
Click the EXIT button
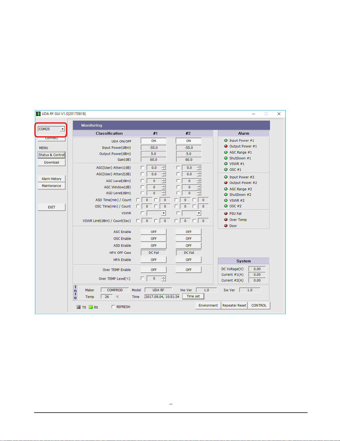click(x=52, y=207)
